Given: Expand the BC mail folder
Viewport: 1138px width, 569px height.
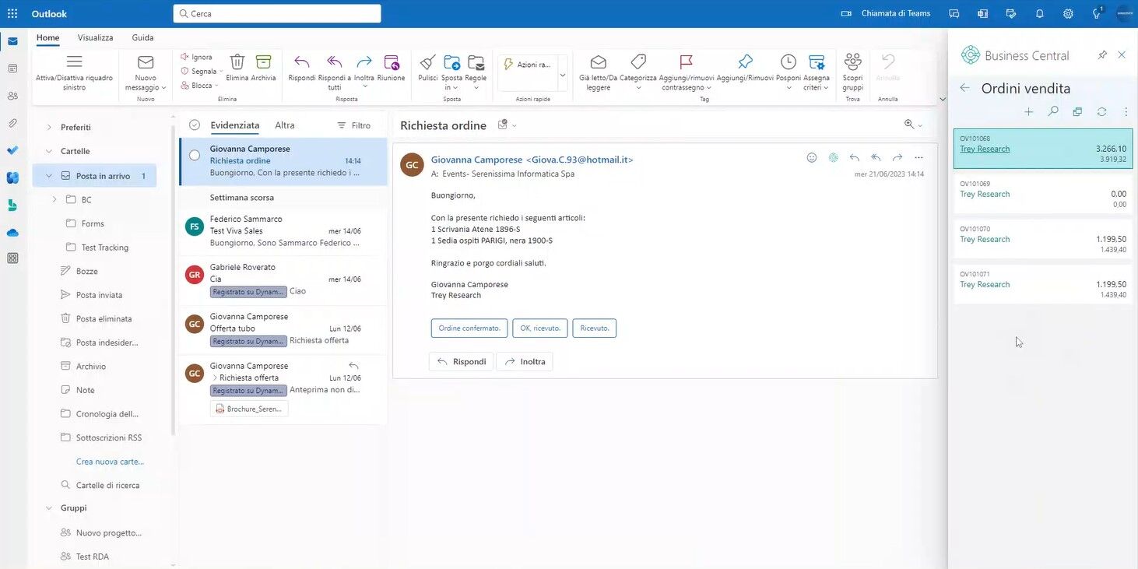Looking at the screenshot, I should pos(54,199).
